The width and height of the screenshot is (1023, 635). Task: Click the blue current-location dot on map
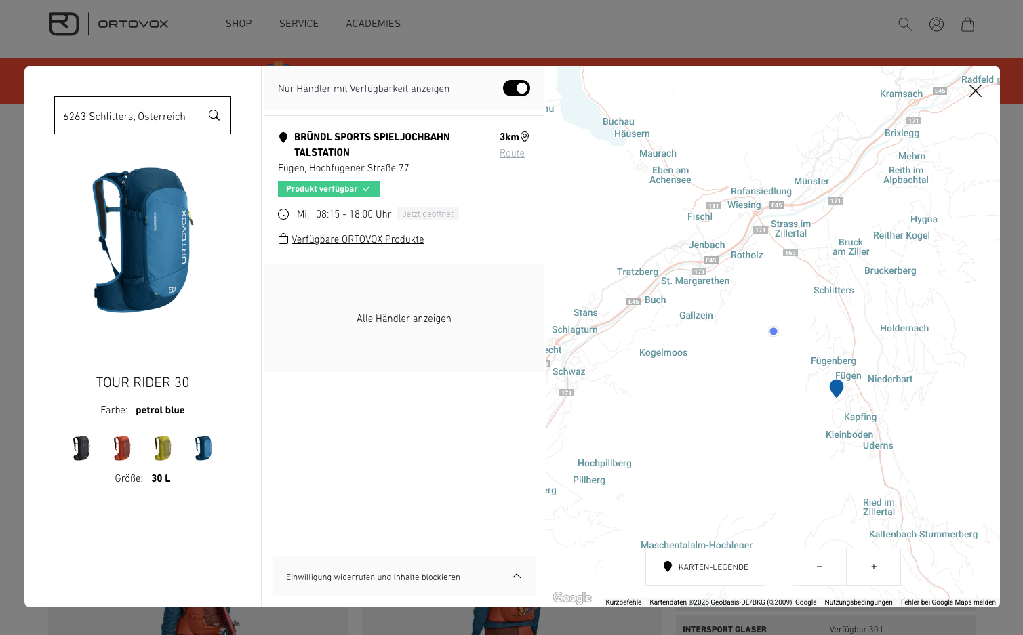(774, 331)
